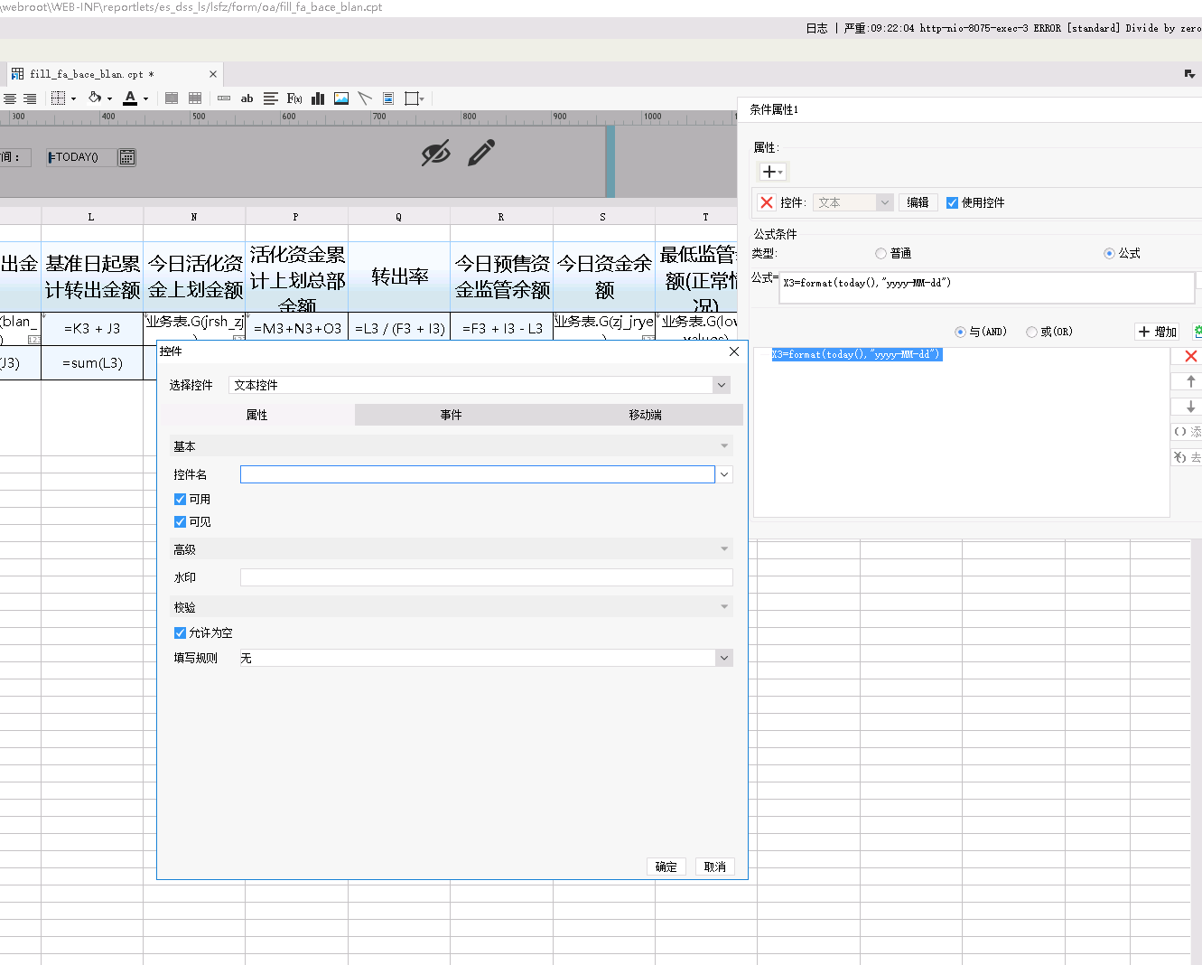
Task: Insert a widget cell element icon
Action: point(224,98)
